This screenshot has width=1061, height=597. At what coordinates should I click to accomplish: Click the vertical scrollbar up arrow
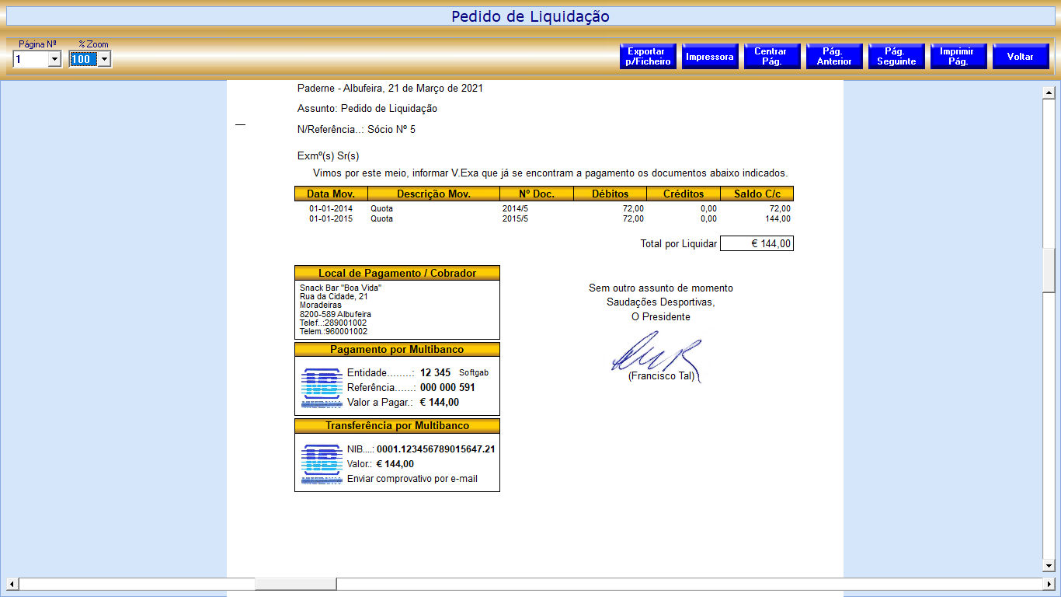(x=1048, y=93)
